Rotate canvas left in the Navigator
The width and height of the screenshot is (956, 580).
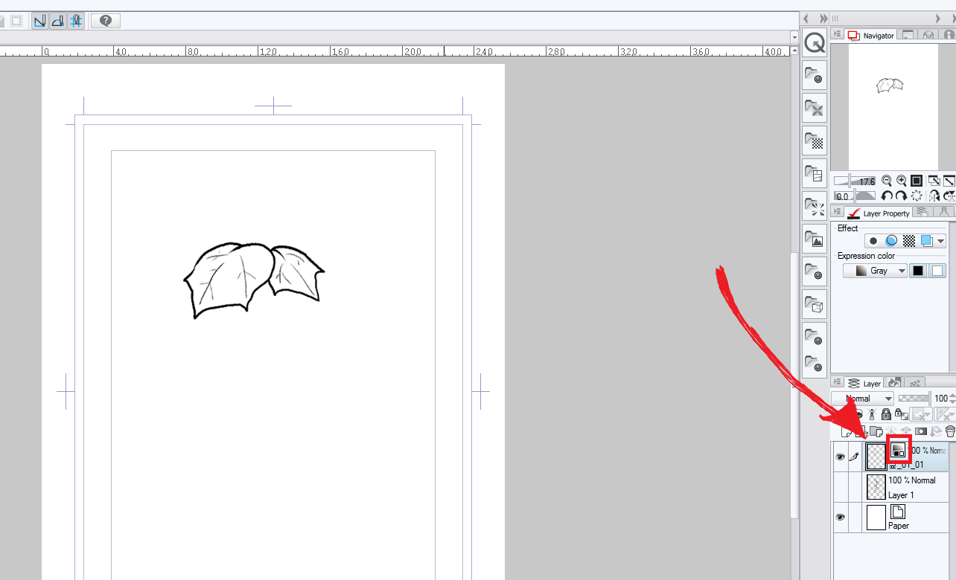point(887,196)
